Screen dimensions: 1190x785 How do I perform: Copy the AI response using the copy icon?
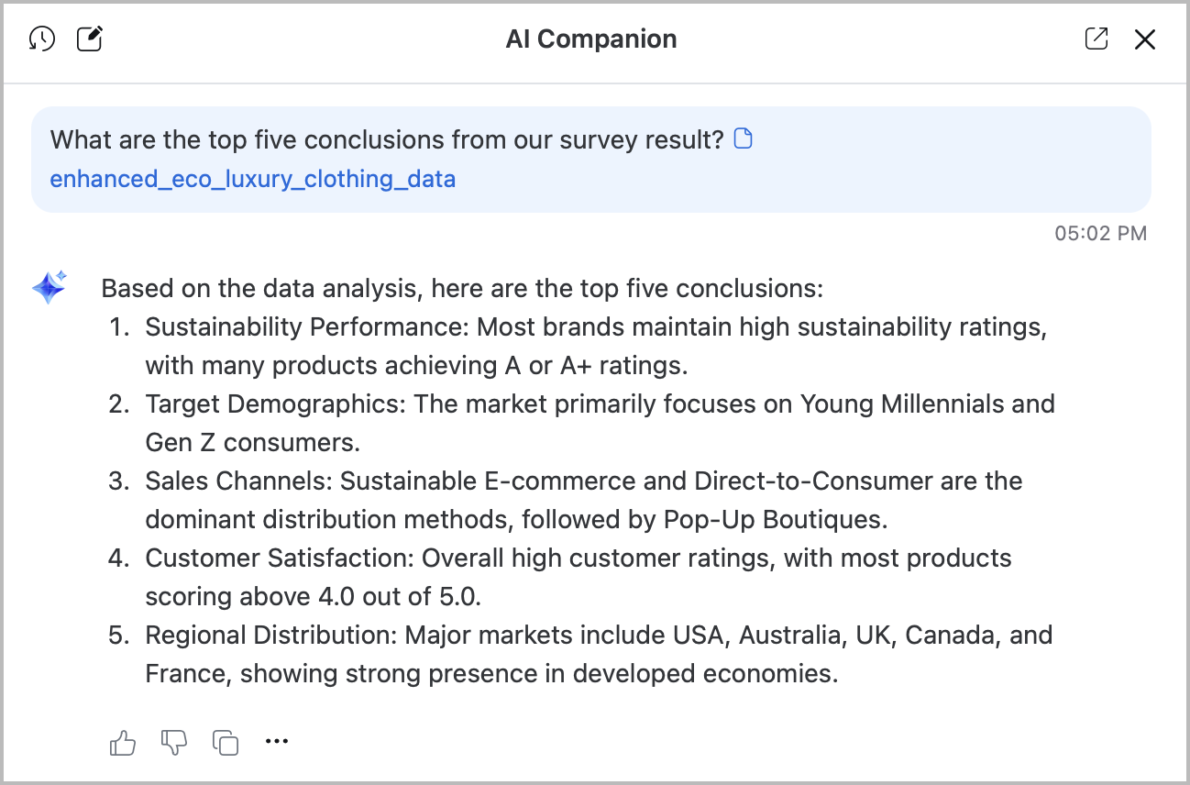[x=225, y=741]
